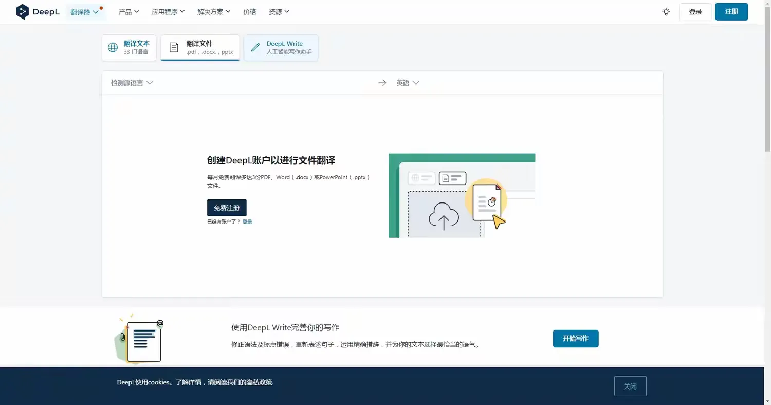
Task: Switch to the DeepL Write tab
Action: [x=281, y=48]
